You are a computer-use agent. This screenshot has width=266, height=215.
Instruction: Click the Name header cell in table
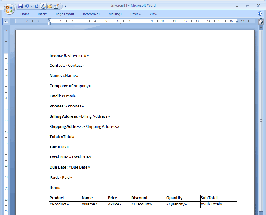point(94,198)
